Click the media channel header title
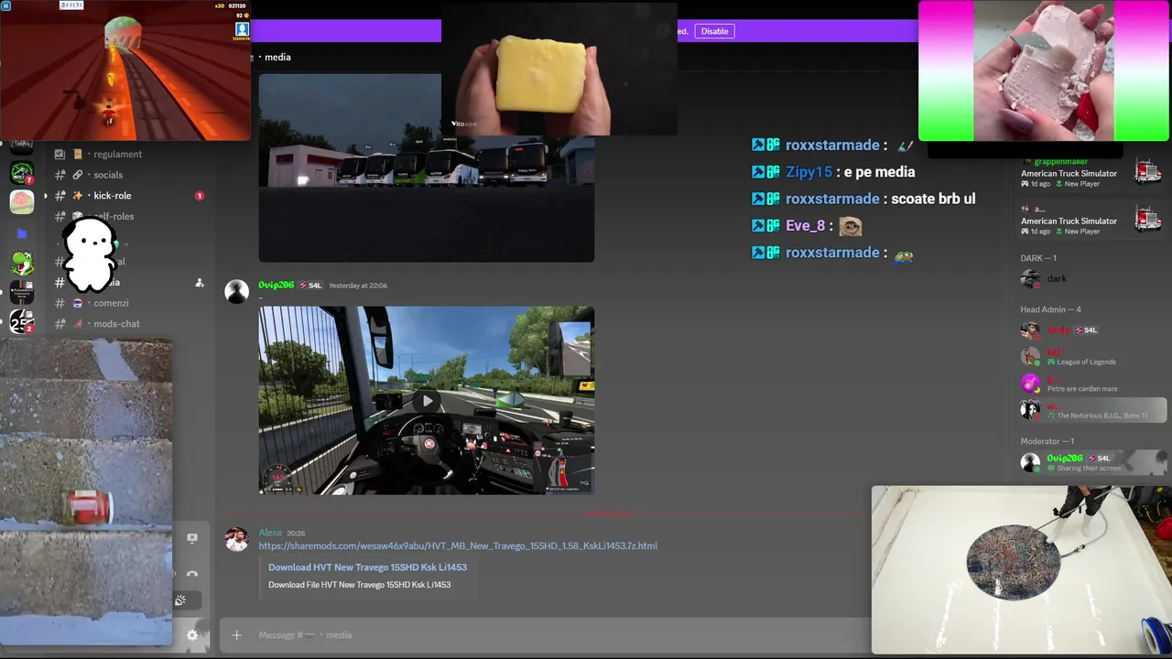Image resolution: width=1172 pixels, height=659 pixels. point(277,57)
